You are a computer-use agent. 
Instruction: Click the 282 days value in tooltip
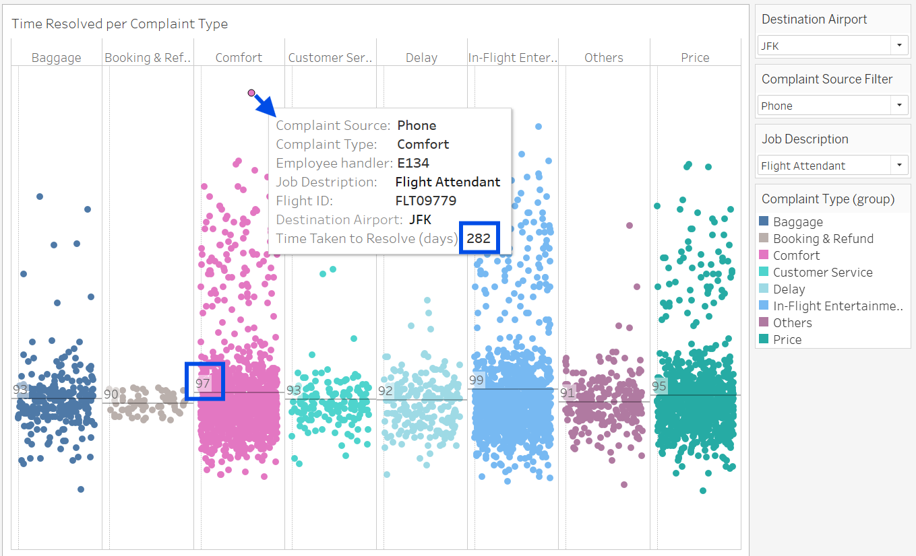479,238
